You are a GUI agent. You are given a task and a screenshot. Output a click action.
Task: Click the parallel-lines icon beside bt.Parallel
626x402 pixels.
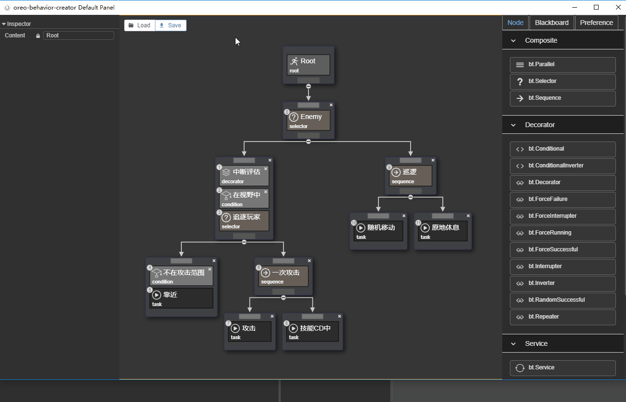(x=520, y=65)
